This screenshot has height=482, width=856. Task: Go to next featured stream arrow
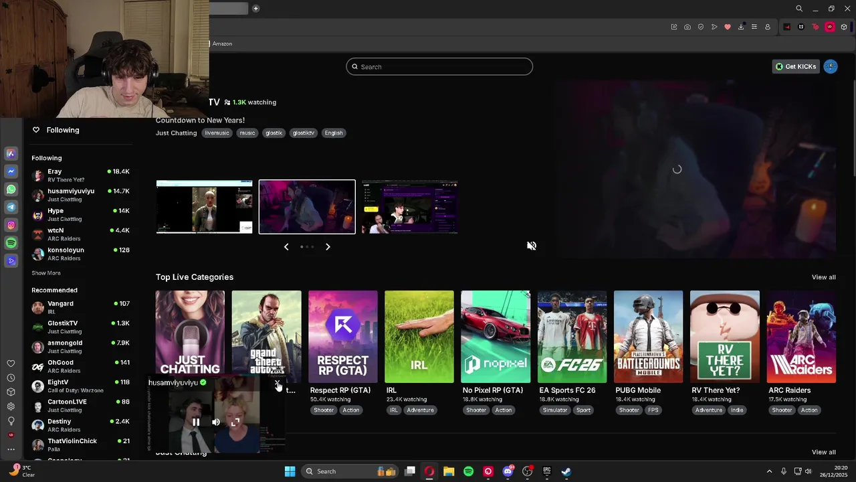pyautogui.click(x=328, y=247)
